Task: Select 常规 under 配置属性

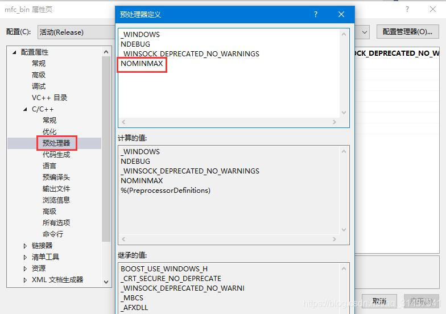Action: coord(39,64)
